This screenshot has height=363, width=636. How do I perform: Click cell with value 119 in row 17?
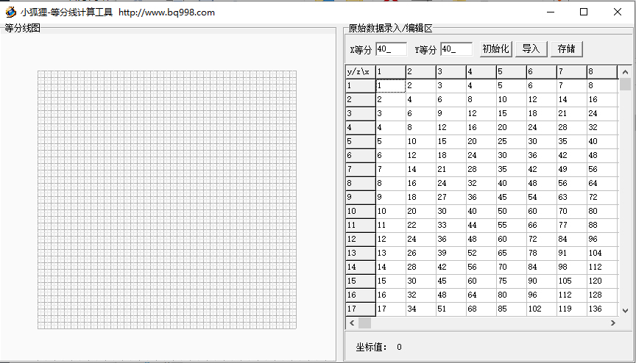572,309
